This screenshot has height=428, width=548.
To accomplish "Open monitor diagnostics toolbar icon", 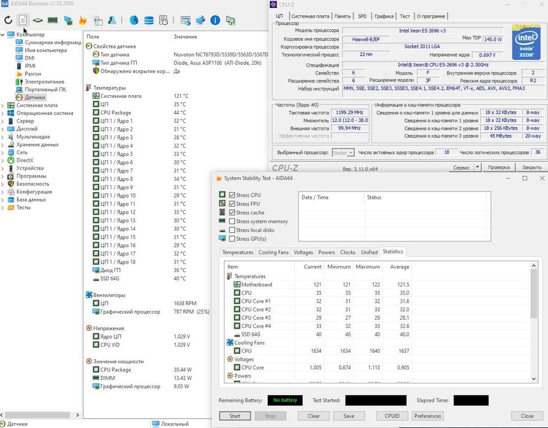I will click(68, 21).
